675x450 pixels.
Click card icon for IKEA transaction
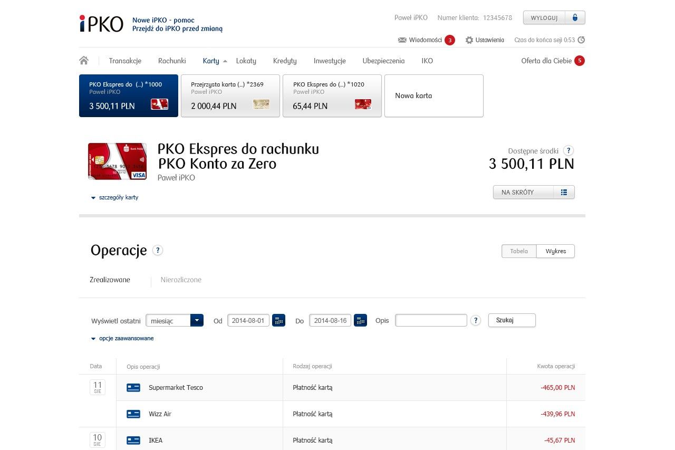[x=133, y=441]
